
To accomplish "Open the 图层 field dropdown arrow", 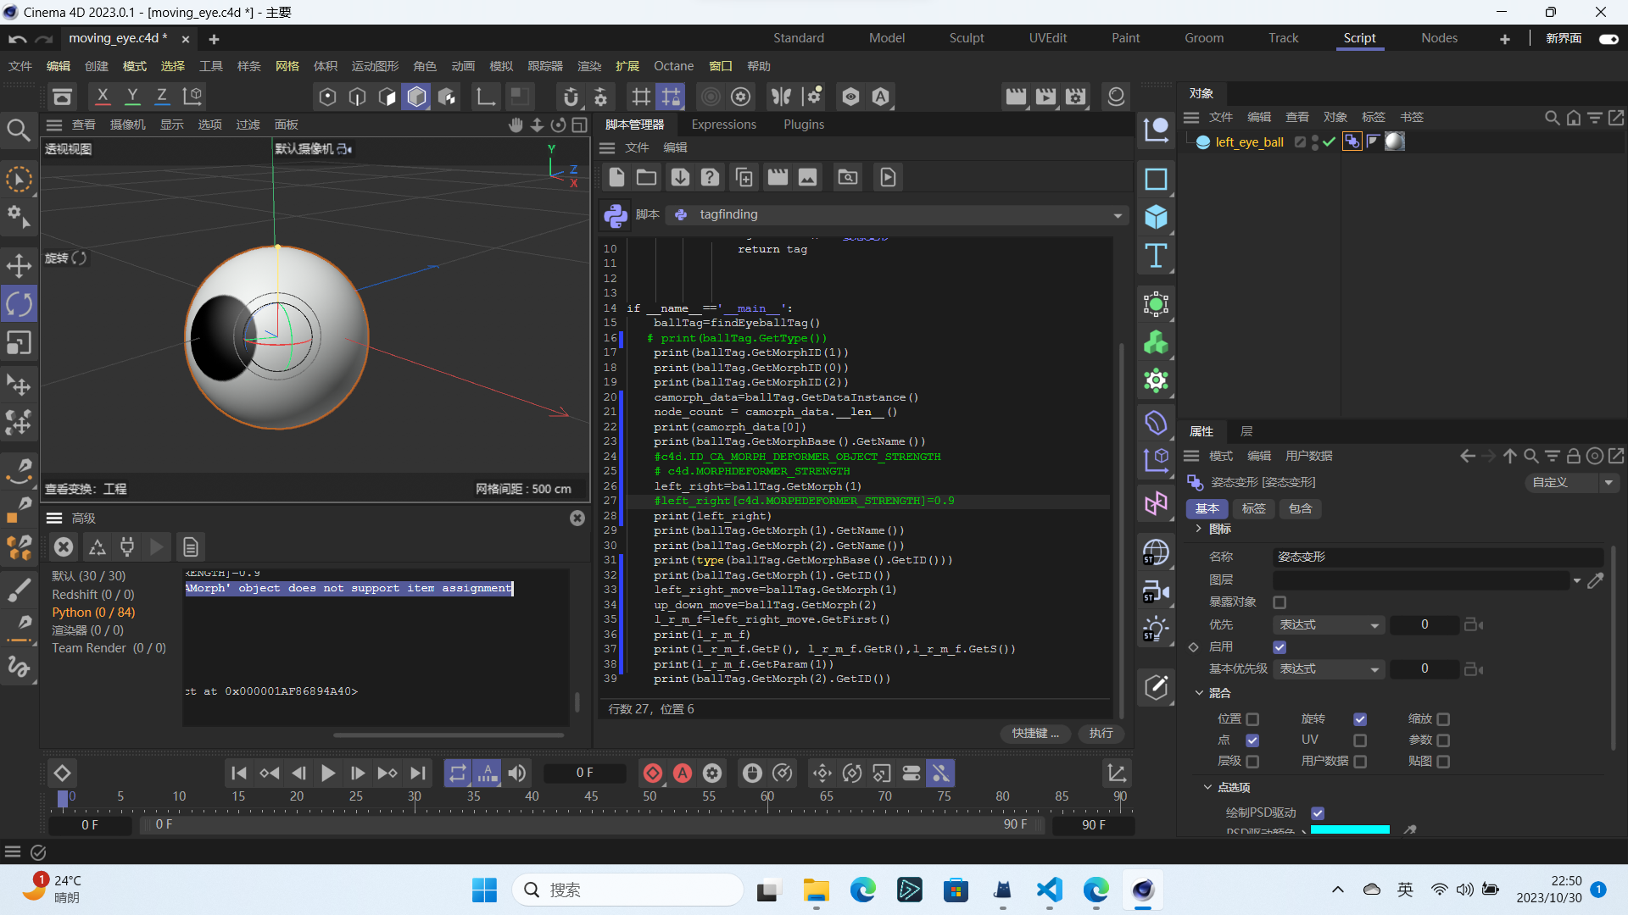I will 1577,581.
